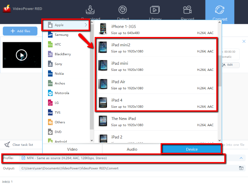Collapse the Profile dropdown arrow
Screen dimensions: 248x185
coord(241,158)
